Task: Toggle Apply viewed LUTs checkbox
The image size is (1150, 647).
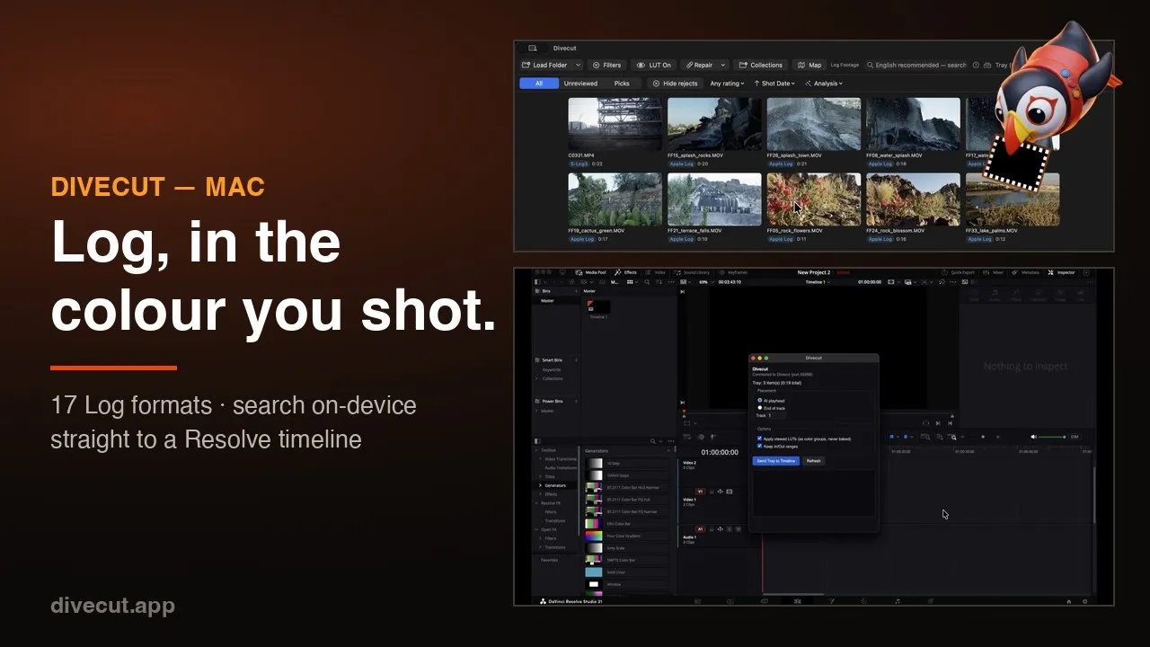Action: [x=759, y=439]
